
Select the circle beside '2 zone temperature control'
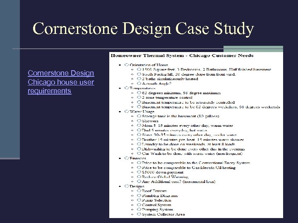[x=139, y=97]
